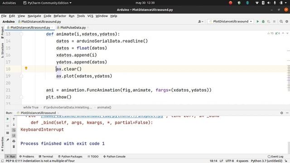290x163 pixels.
Task: Click the 'animate()' breadcrumb
Action: 104,107
